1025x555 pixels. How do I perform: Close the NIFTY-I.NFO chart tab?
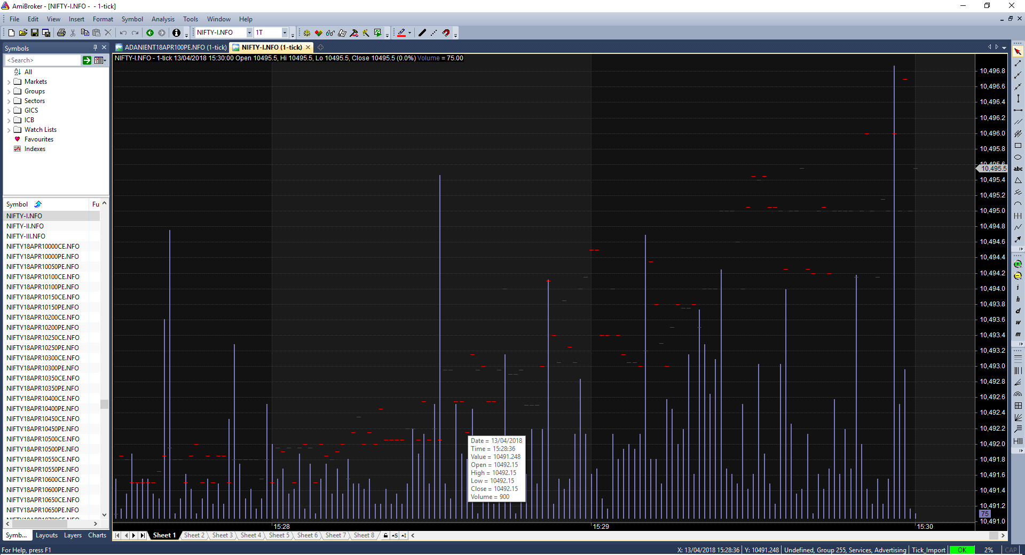pos(308,47)
